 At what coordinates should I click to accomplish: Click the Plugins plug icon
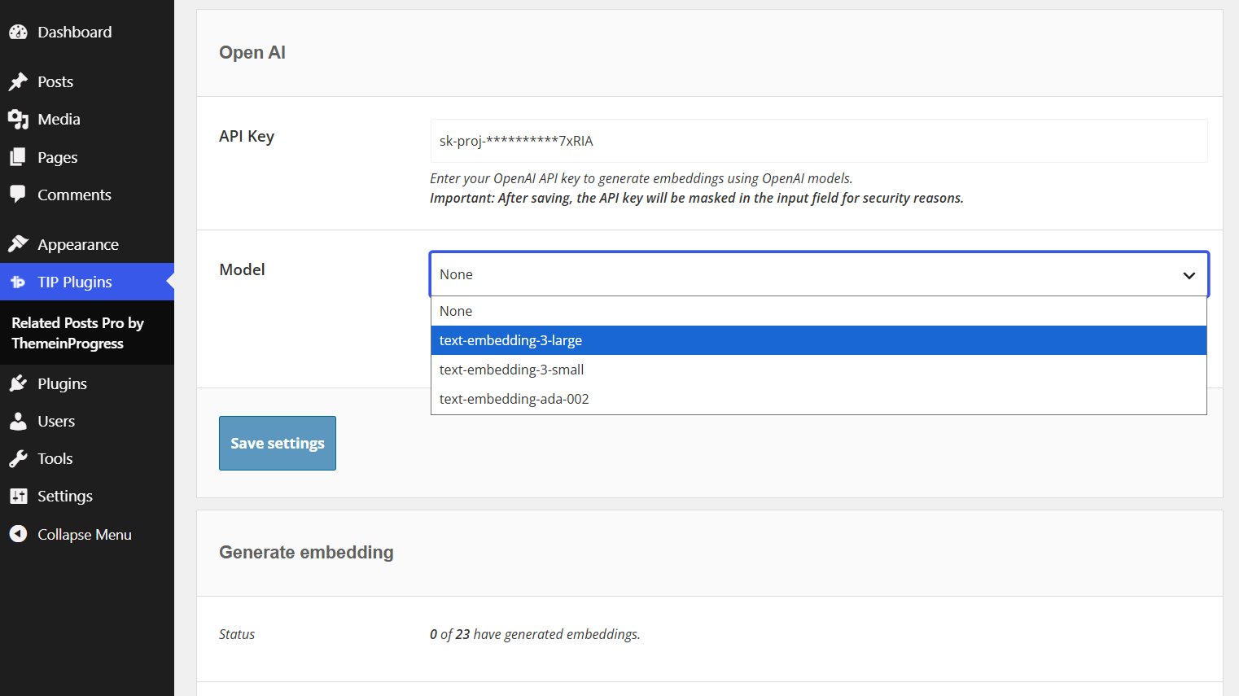(x=18, y=383)
